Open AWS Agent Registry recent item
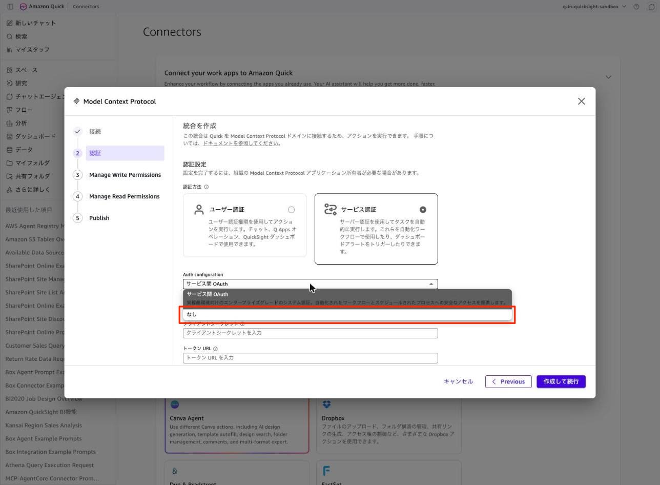The image size is (660, 485). 35,226
